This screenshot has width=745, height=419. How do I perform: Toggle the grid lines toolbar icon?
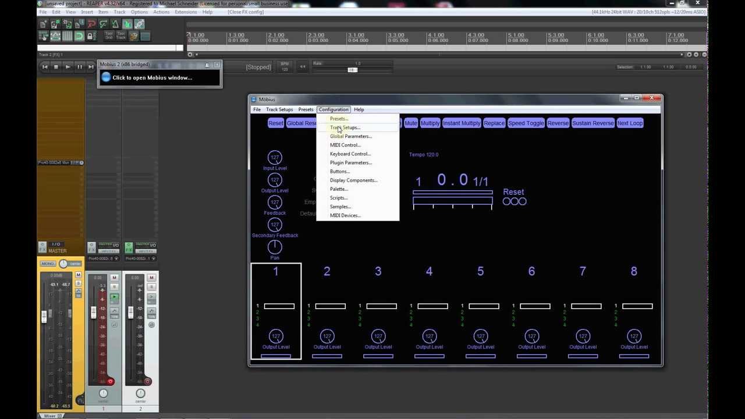coord(68,36)
